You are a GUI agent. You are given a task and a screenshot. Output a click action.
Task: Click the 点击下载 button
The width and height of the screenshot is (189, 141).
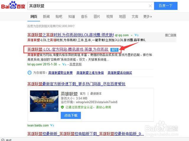coord(71,115)
